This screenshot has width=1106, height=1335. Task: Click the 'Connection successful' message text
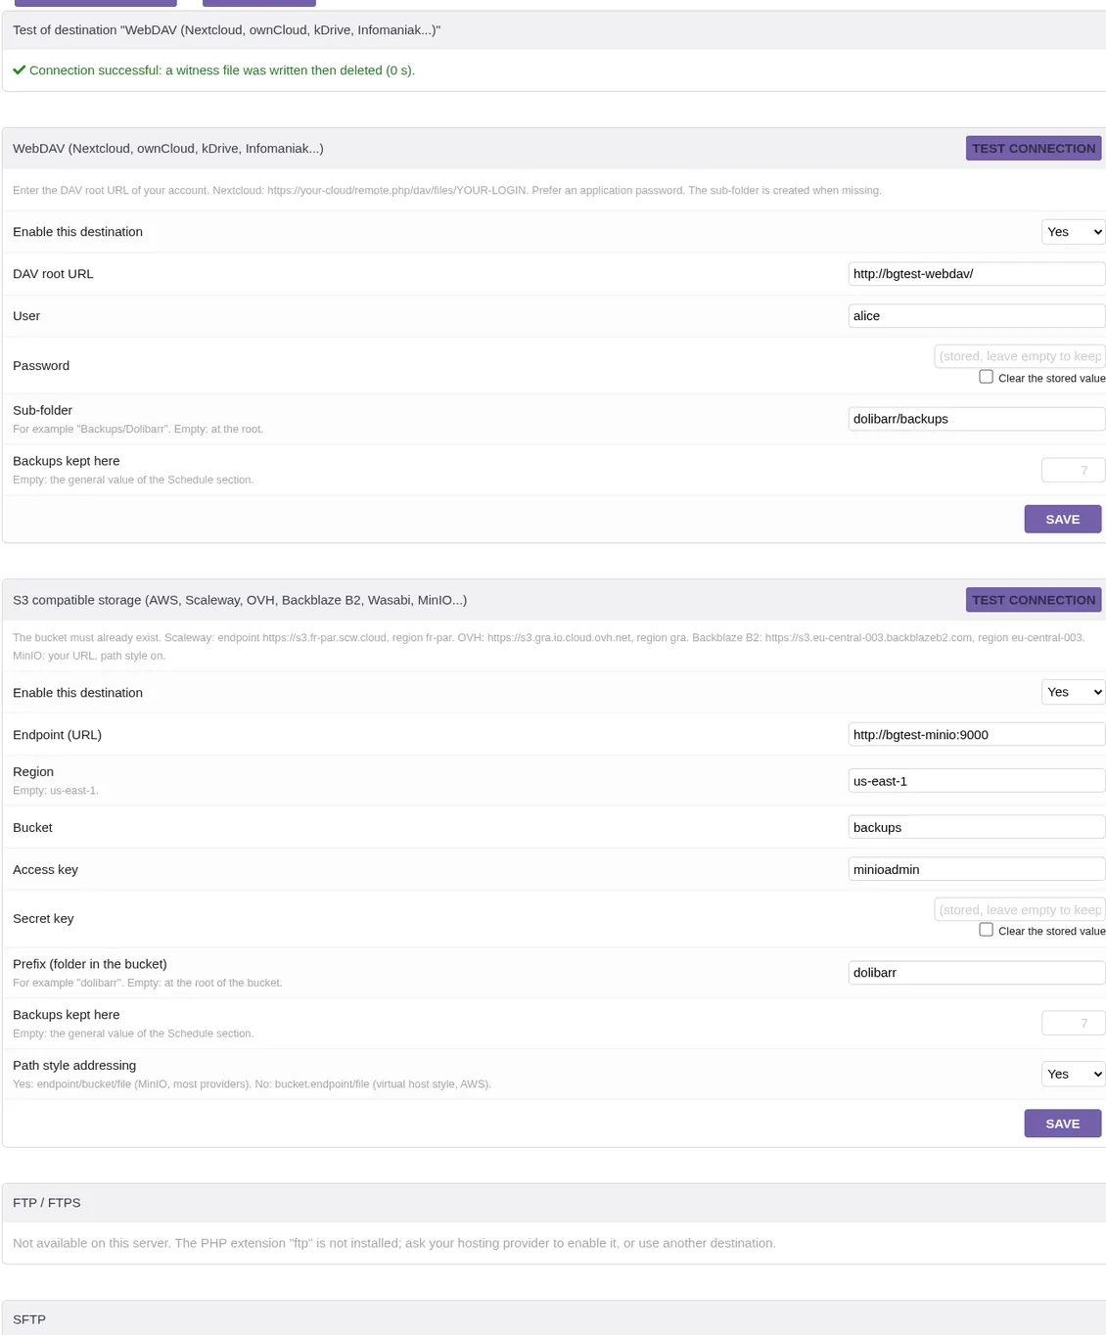(x=222, y=70)
